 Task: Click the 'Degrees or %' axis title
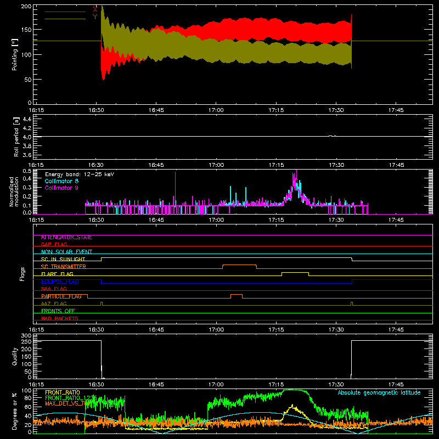coord(15,411)
